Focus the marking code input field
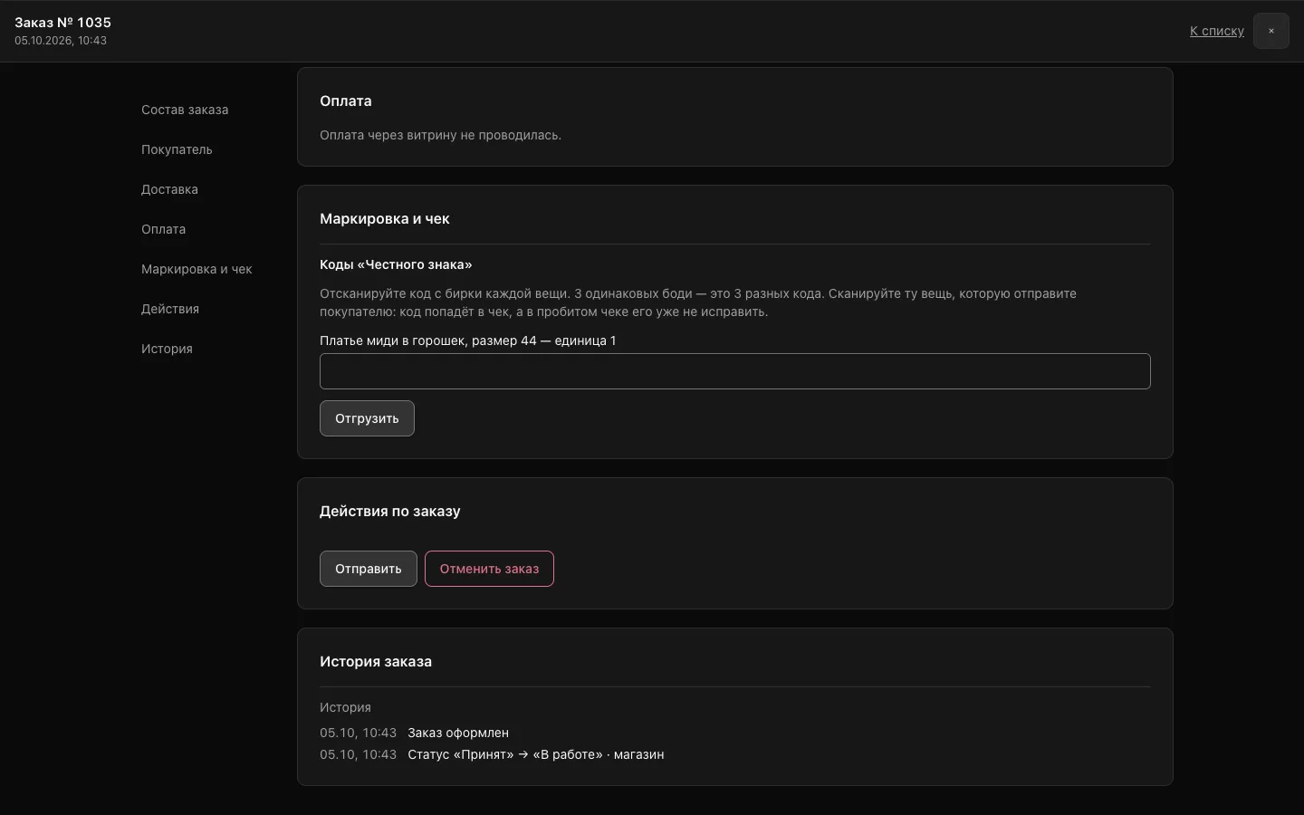The height and width of the screenshot is (815, 1304). 735,371
